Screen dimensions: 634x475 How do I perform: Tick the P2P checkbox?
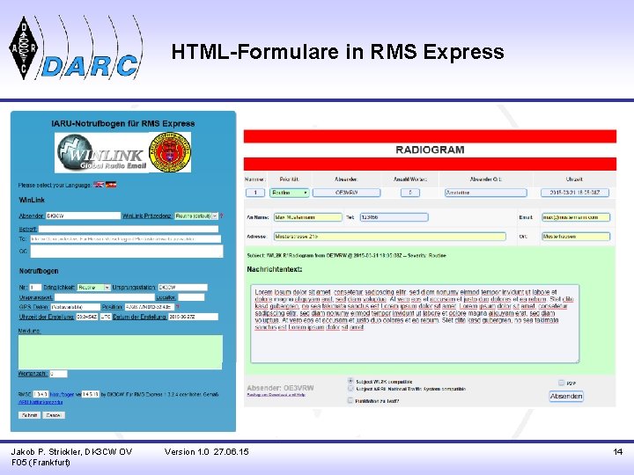tap(561, 383)
